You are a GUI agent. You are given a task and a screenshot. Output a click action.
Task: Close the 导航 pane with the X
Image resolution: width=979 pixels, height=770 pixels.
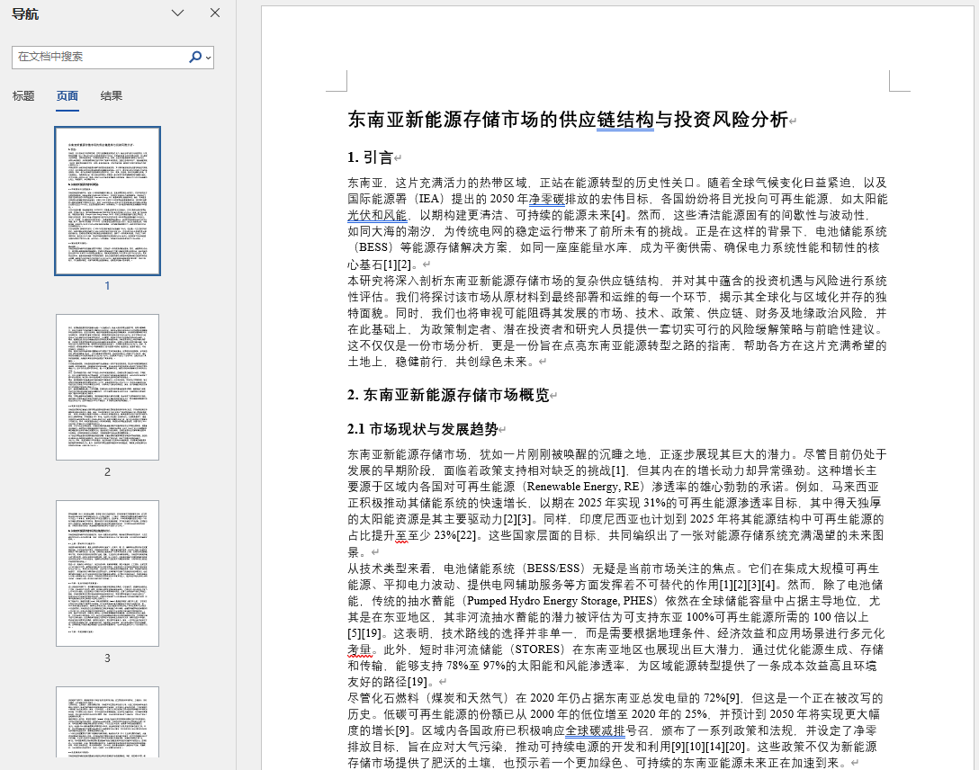point(215,13)
